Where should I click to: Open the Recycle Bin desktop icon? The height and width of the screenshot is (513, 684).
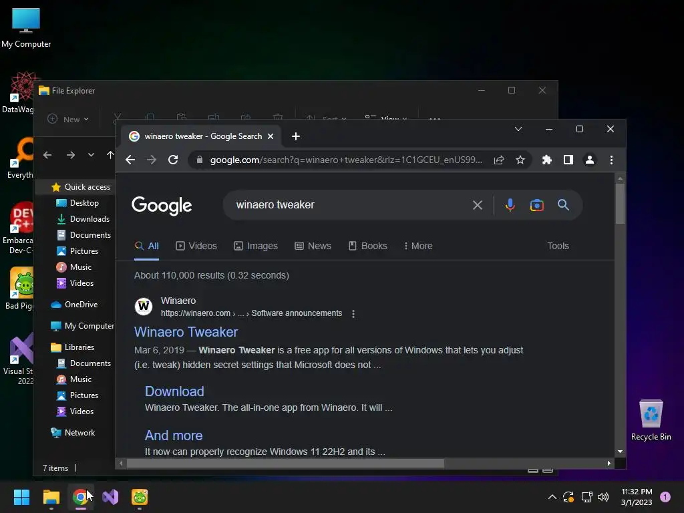coord(651,420)
